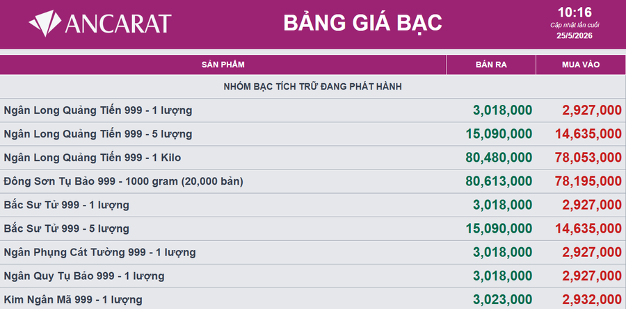Click the 78,053,000 buy price value
The width and height of the screenshot is (626, 309).
[588, 158]
